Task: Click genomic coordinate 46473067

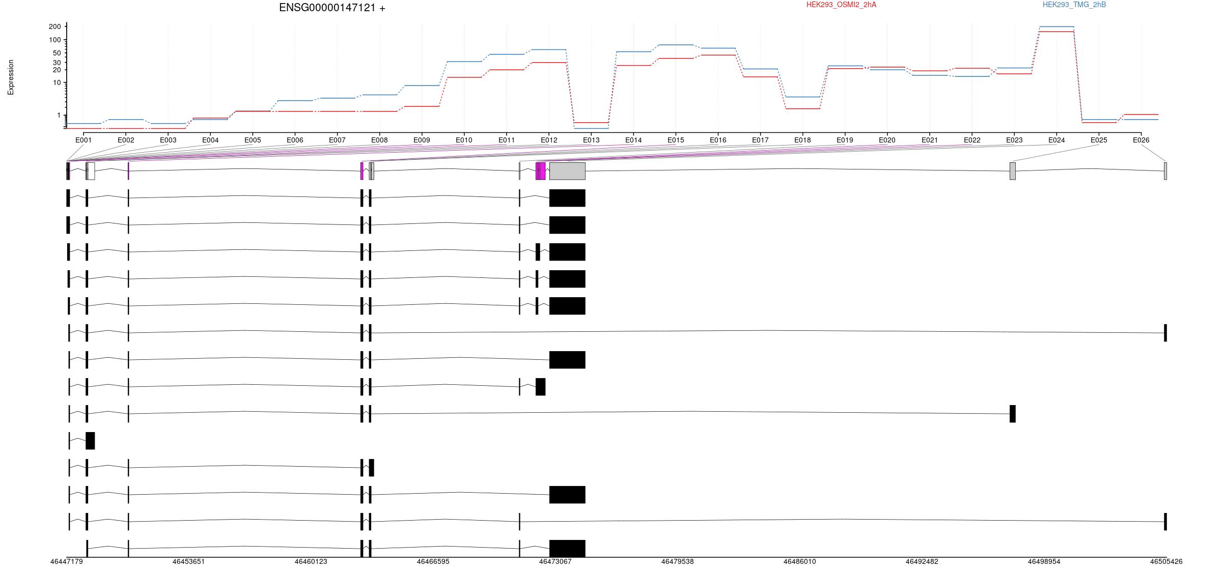Action: pyautogui.click(x=556, y=561)
